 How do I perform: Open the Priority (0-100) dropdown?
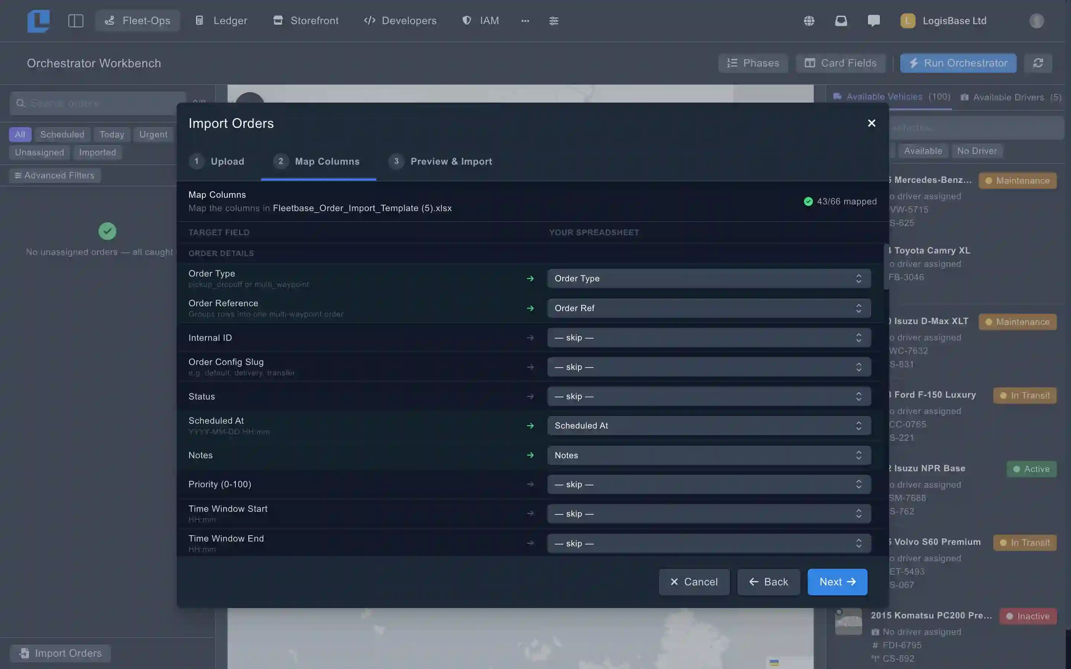pyautogui.click(x=709, y=485)
